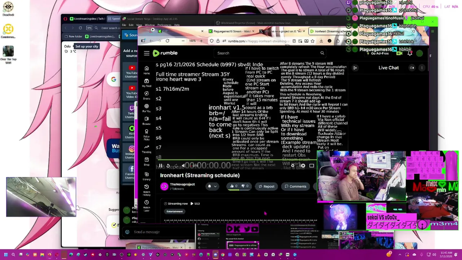Viewport: 462px width, 260px height.
Task: Open My Feed in Rumble sidebar
Action: [147, 83]
